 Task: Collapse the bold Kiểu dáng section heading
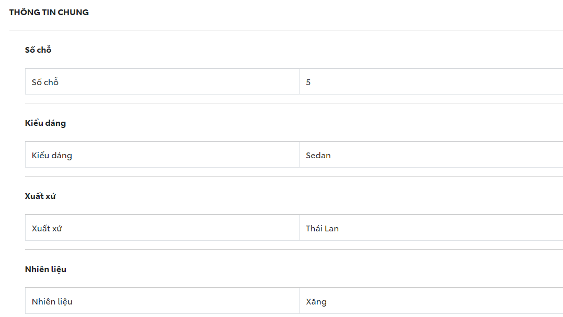click(45, 123)
